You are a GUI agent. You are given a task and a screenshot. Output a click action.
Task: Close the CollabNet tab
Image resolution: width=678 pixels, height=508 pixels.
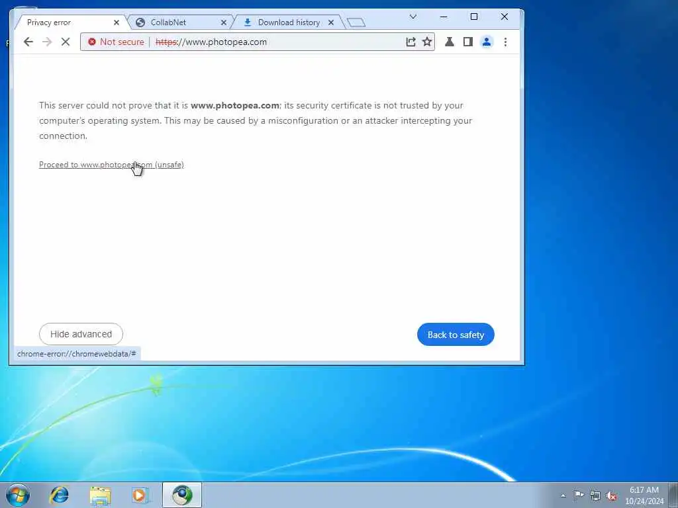click(224, 22)
